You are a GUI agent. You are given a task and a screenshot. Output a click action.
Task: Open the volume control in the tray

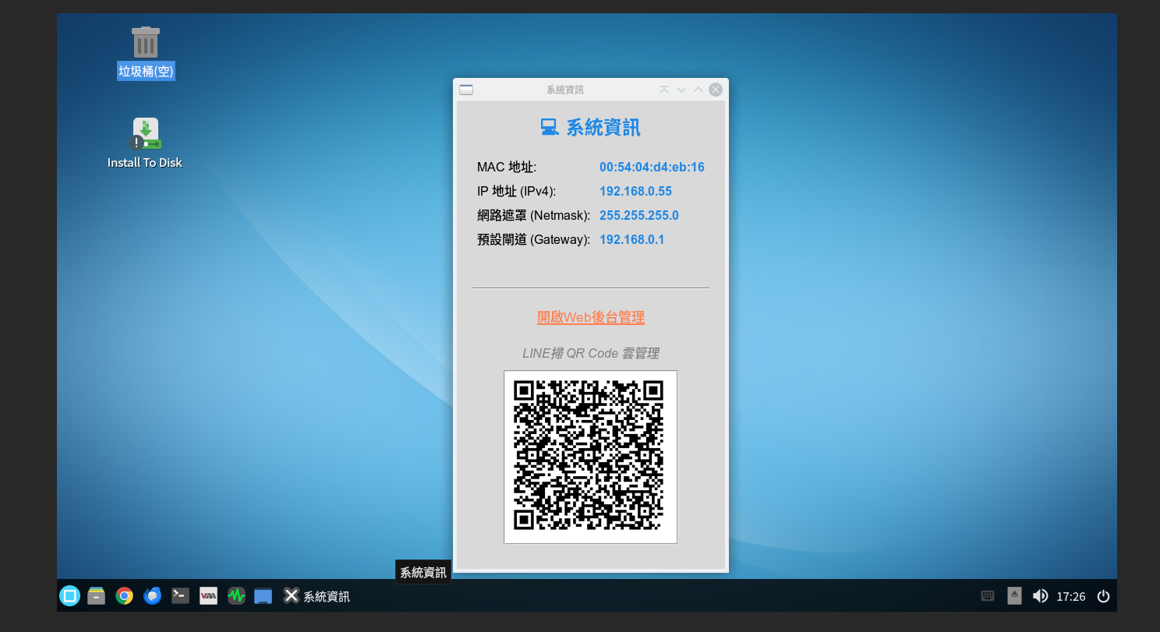pos(1040,596)
